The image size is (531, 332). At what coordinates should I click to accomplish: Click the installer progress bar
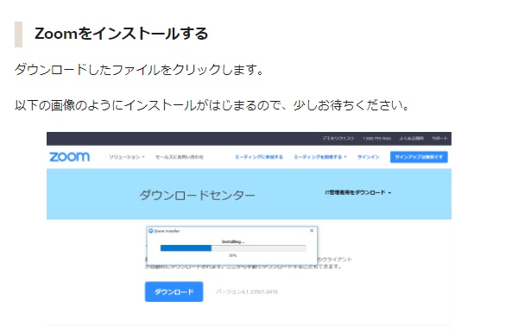[x=233, y=248]
